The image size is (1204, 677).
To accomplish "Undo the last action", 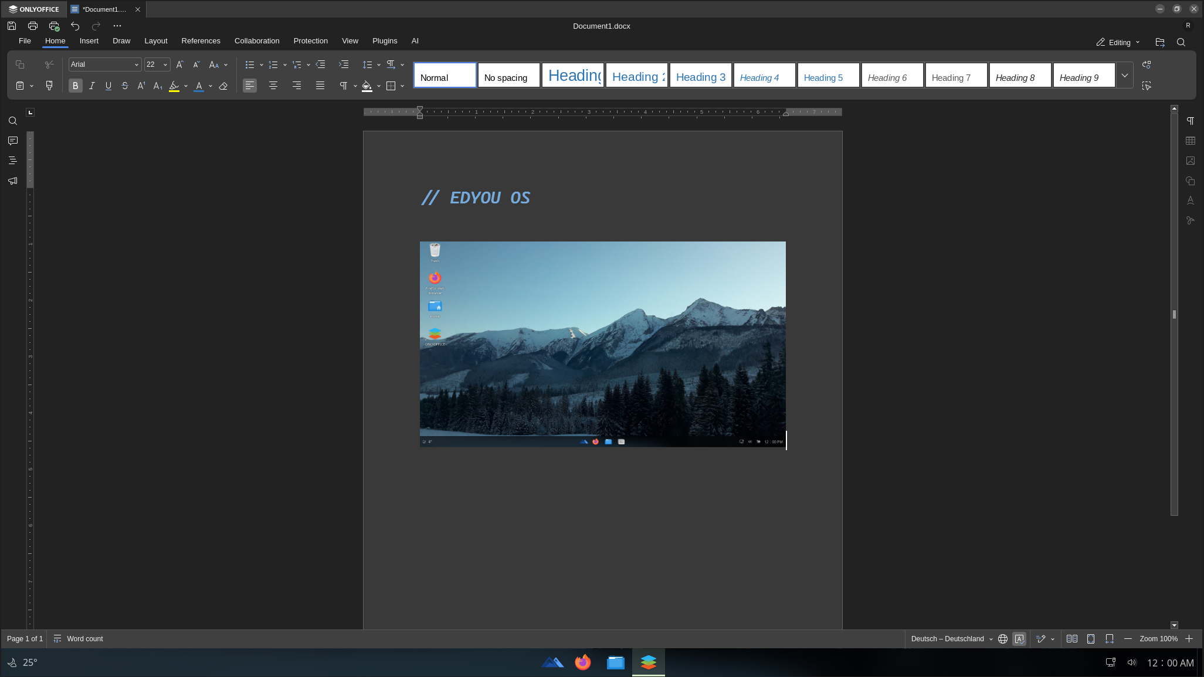I will tap(75, 26).
